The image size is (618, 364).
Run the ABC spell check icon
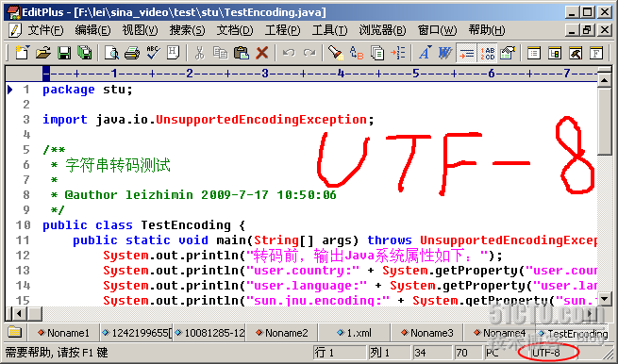tap(153, 53)
